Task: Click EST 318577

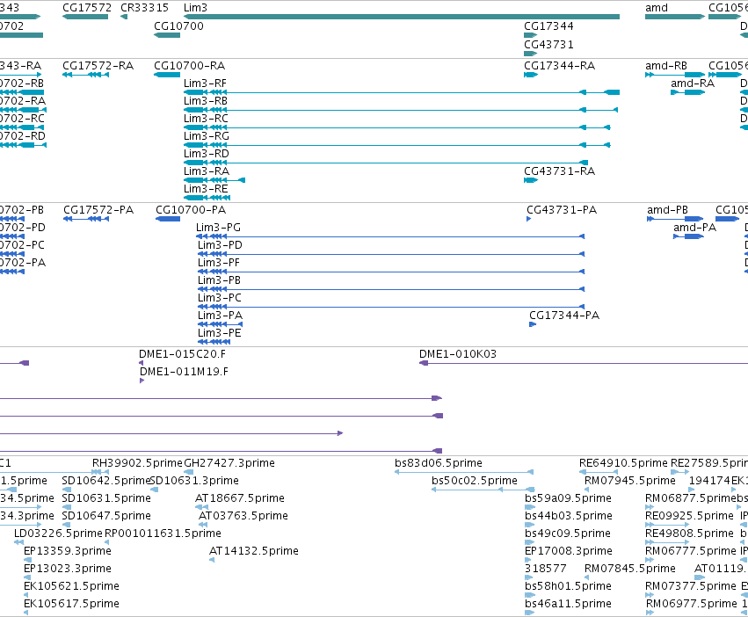Action: [545, 569]
